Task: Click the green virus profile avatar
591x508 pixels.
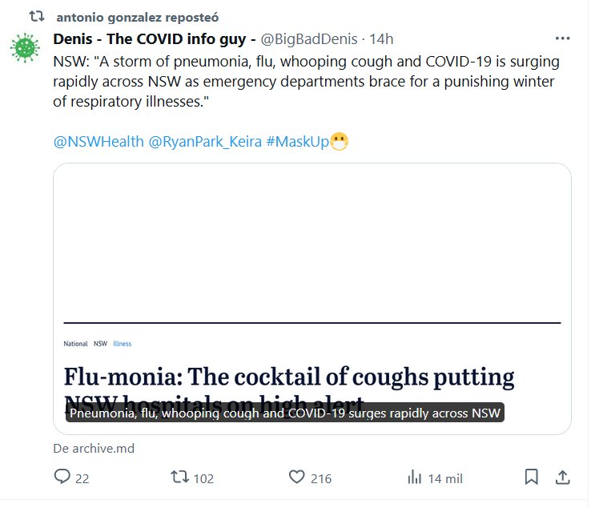Action: (x=25, y=48)
